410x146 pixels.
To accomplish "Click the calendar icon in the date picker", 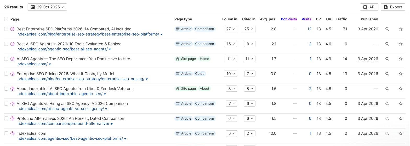I will pyautogui.click(x=33, y=7).
